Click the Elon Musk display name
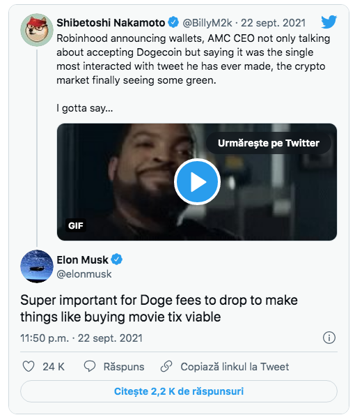The image size is (355, 415). coord(82,259)
